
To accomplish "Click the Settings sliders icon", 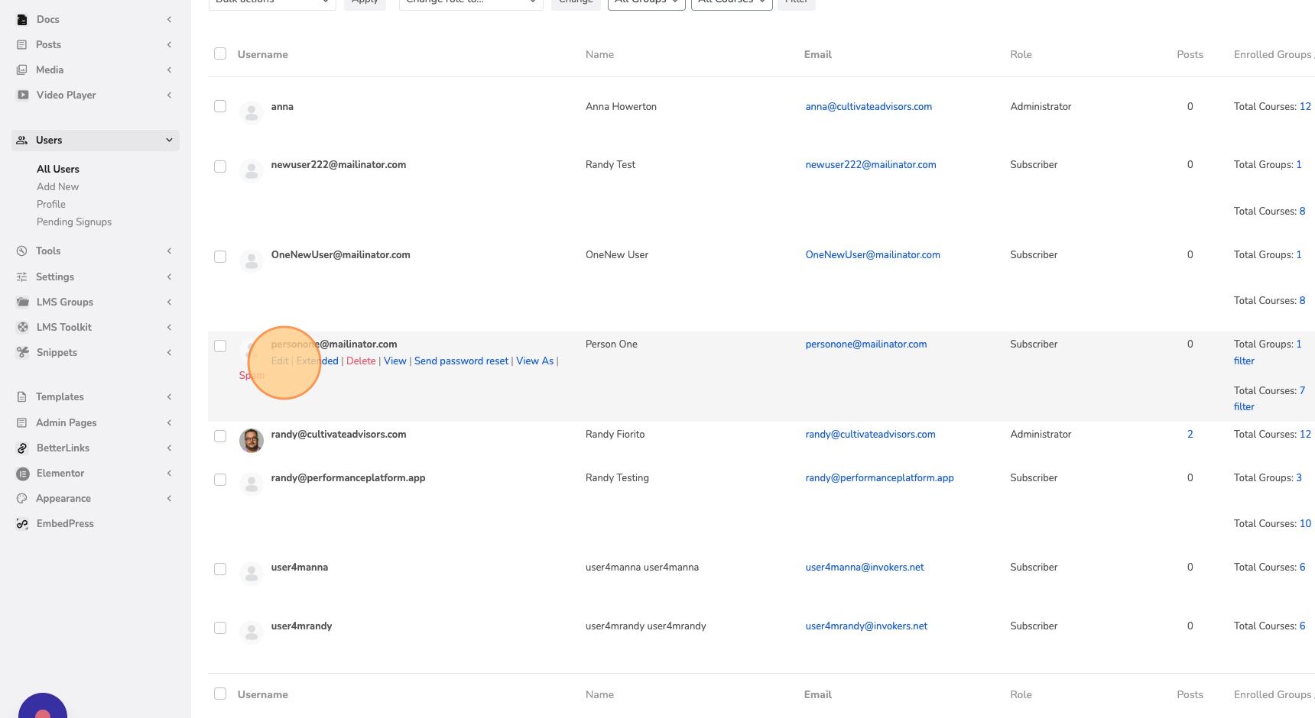I will 22,277.
